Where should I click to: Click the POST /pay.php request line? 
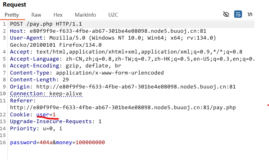(x=46, y=24)
